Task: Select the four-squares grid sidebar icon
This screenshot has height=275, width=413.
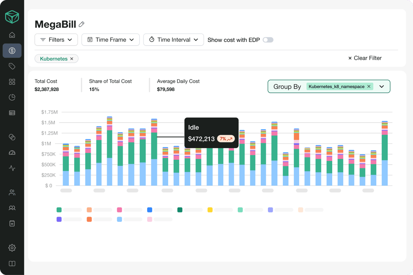Action: pos(12,82)
